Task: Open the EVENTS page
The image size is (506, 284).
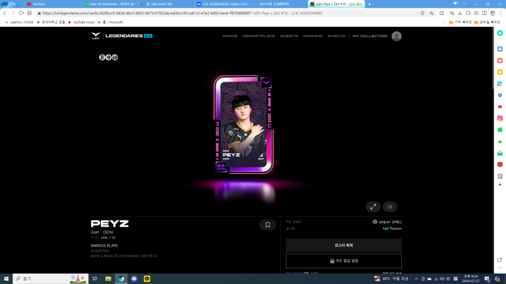Action: tap(336, 36)
